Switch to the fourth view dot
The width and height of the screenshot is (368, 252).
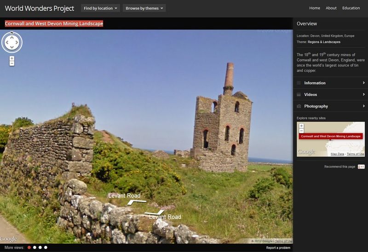(46, 247)
